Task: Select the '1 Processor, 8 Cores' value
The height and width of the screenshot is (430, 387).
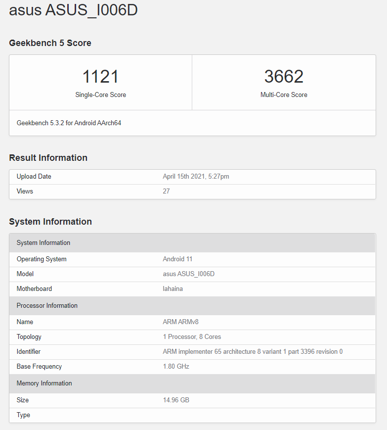Action: point(192,337)
